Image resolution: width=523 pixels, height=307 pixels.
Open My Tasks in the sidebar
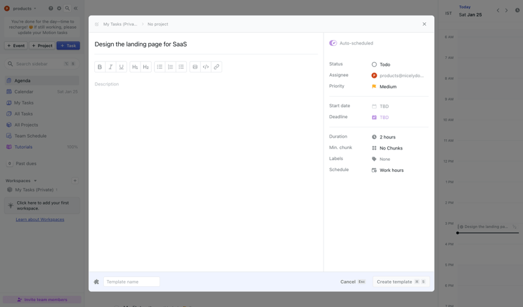pyautogui.click(x=42, y=103)
